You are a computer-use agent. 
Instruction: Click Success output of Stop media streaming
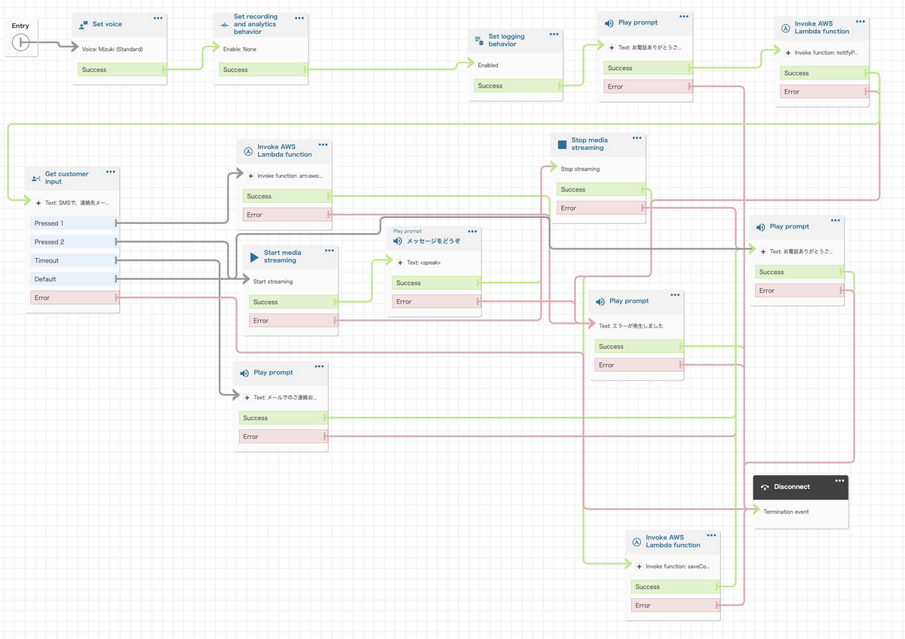[600, 189]
